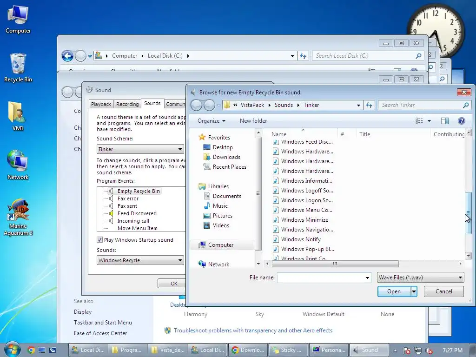Switch to the Communications tab
476x357 pixels.
[x=175, y=104]
